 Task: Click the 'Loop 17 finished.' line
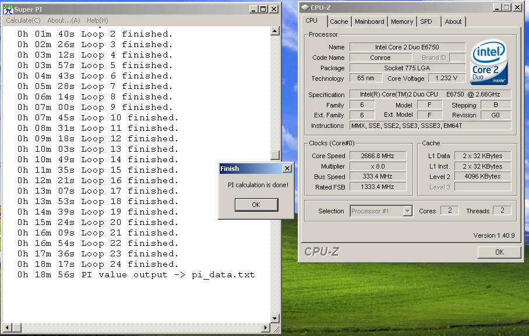tap(98, 191)
